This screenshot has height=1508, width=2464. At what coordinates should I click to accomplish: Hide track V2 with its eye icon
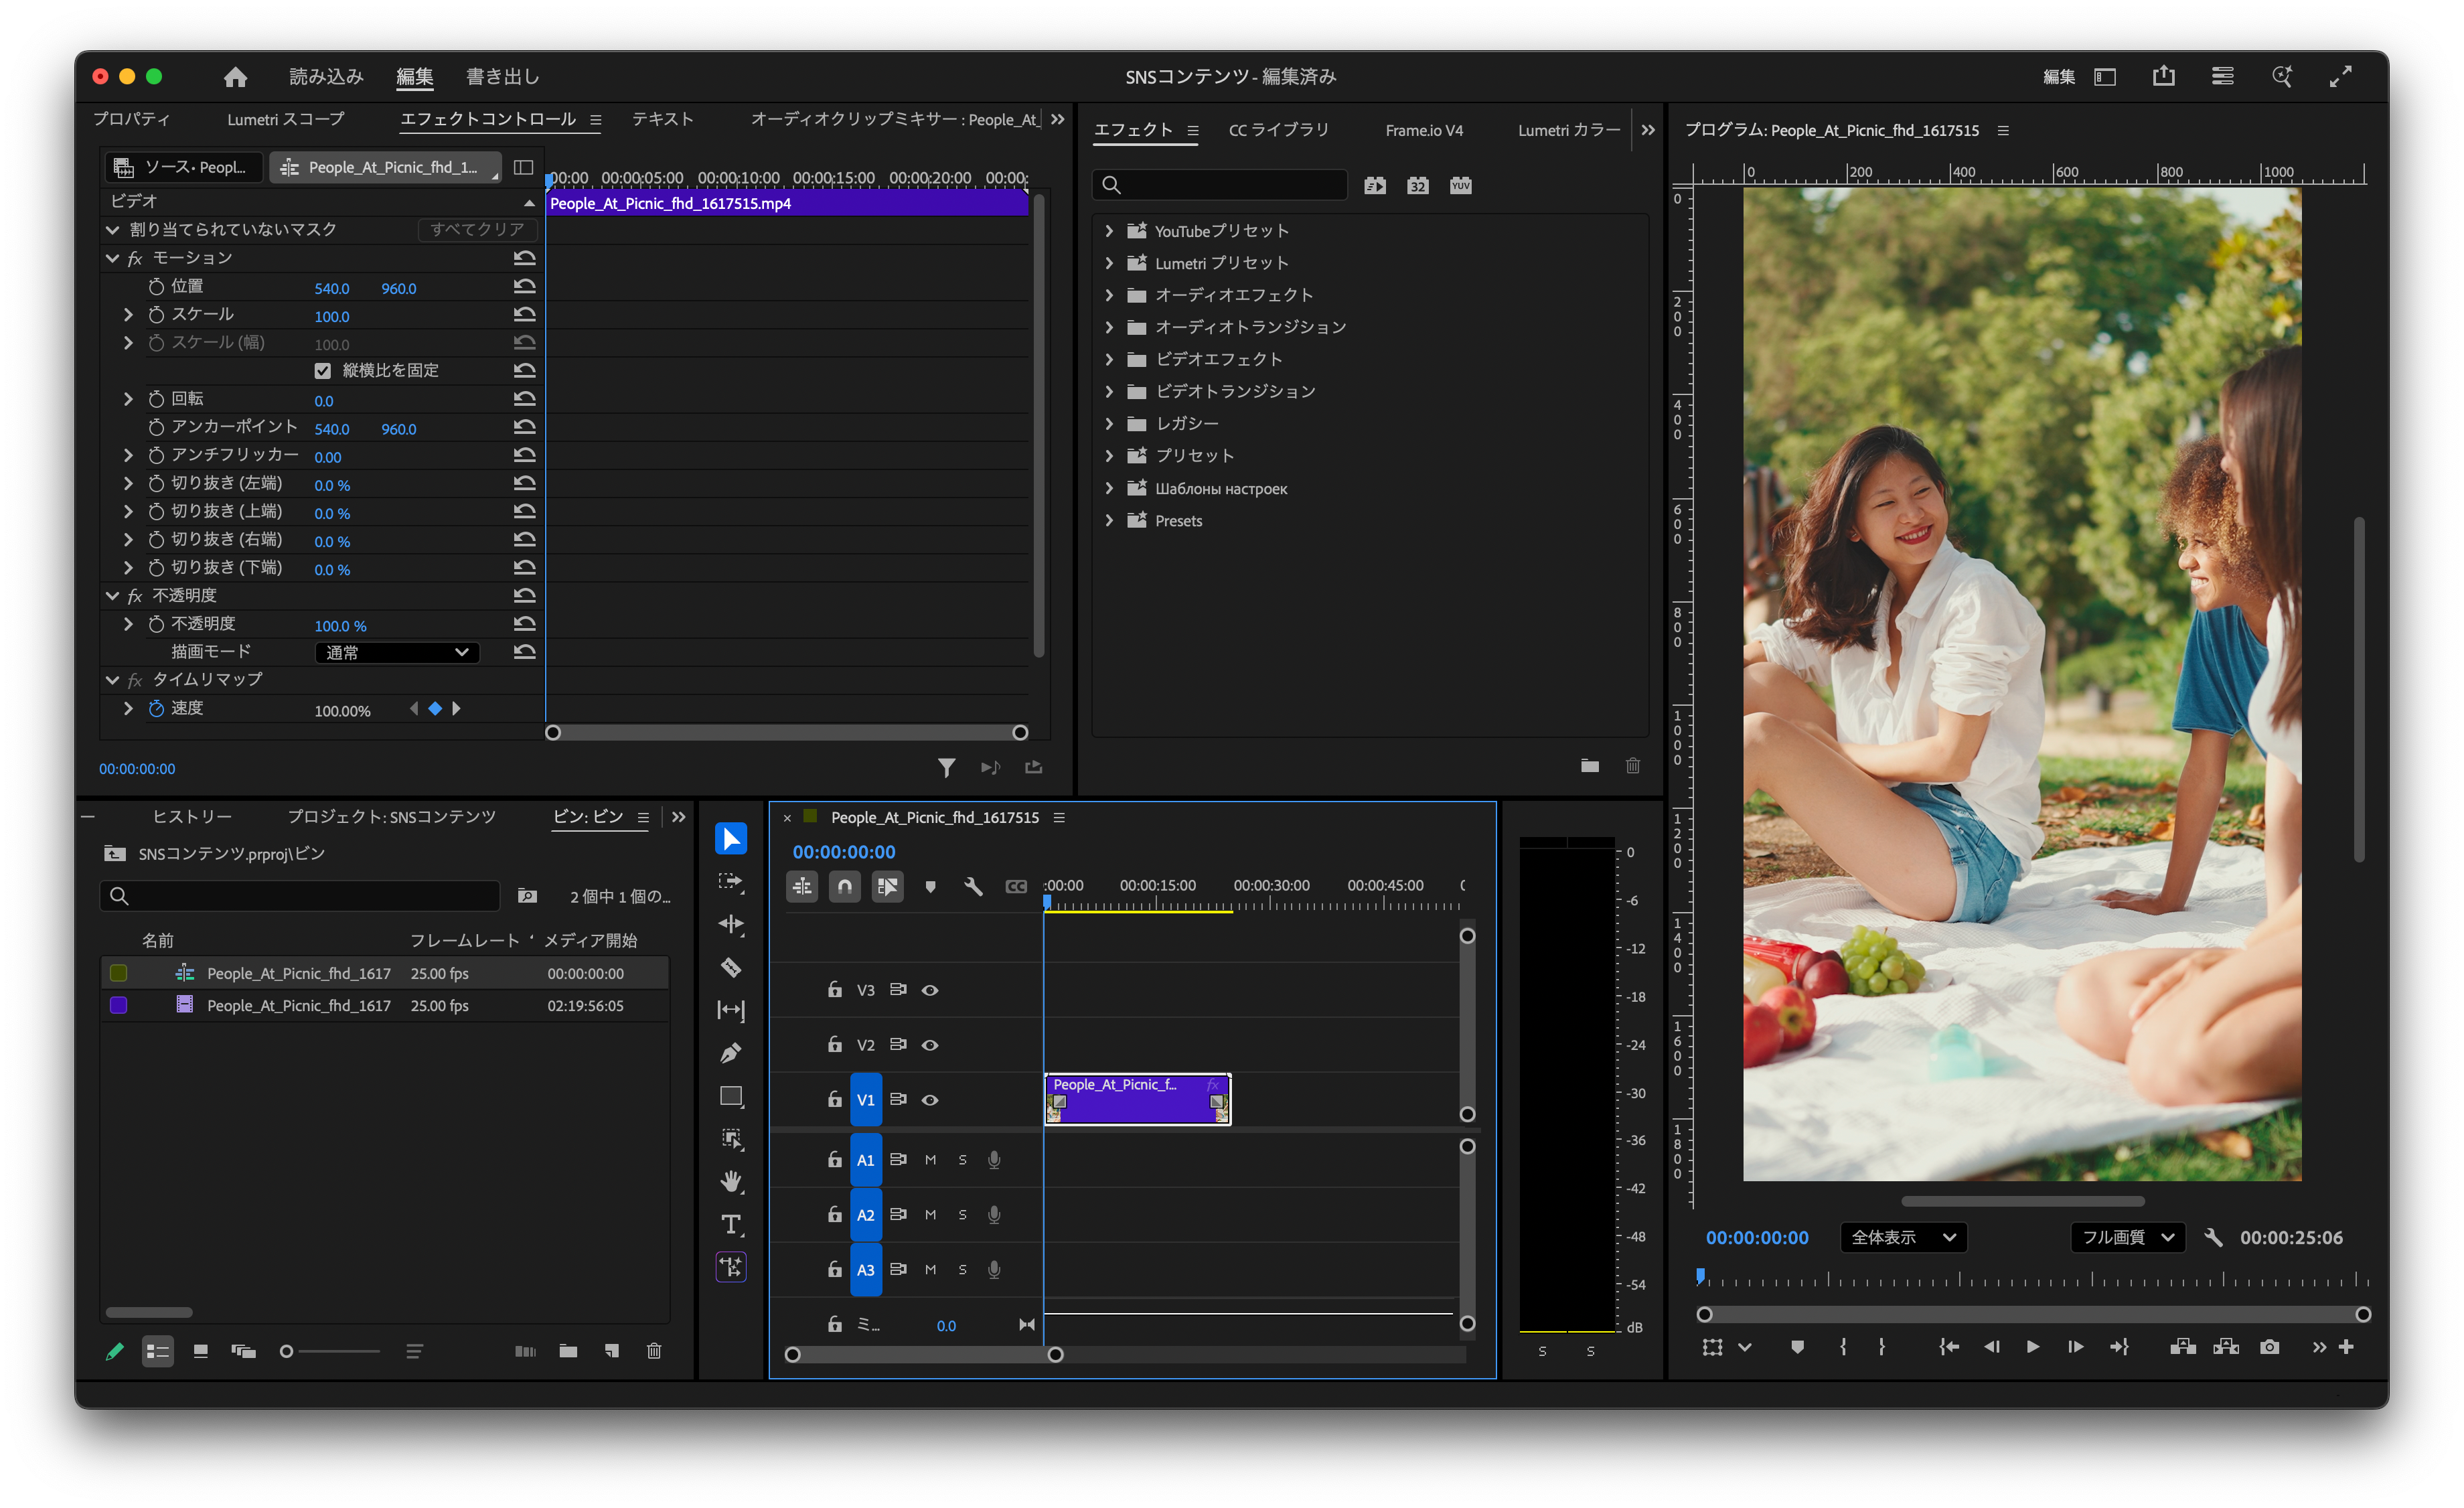pos(930,1045)
